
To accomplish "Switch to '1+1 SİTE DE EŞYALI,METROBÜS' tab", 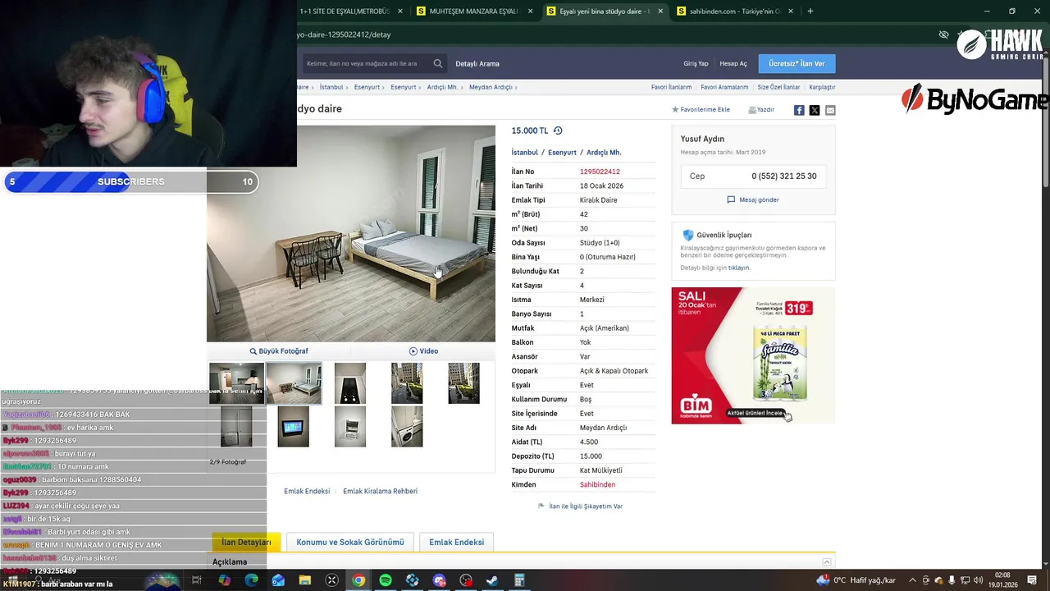I will coord(345,11).
